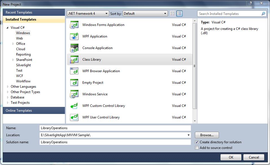The height and width of the screenshot is (165, 270).
Task: Choose the WPF Application template icon
Action: 74,36
